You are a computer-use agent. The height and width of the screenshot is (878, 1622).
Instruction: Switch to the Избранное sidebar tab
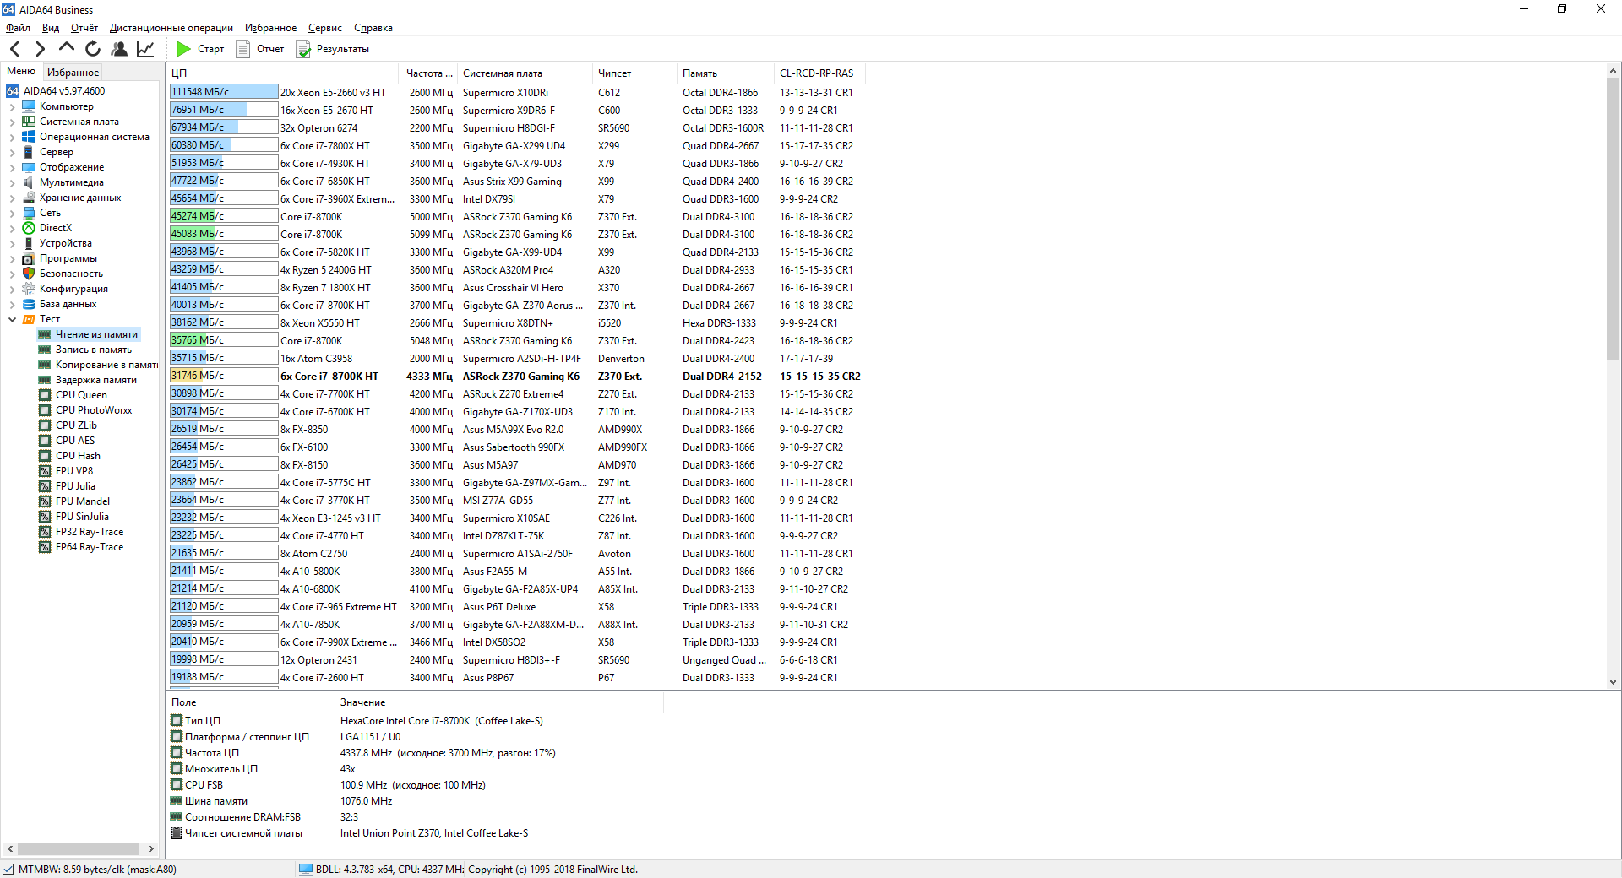[73, 73]
